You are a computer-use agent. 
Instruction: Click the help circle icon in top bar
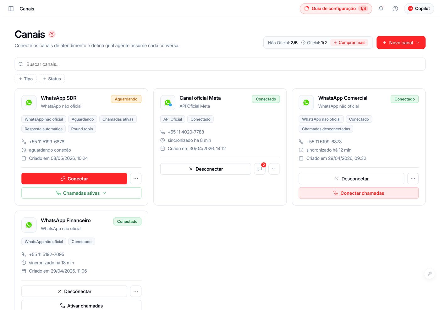[395, 9]
